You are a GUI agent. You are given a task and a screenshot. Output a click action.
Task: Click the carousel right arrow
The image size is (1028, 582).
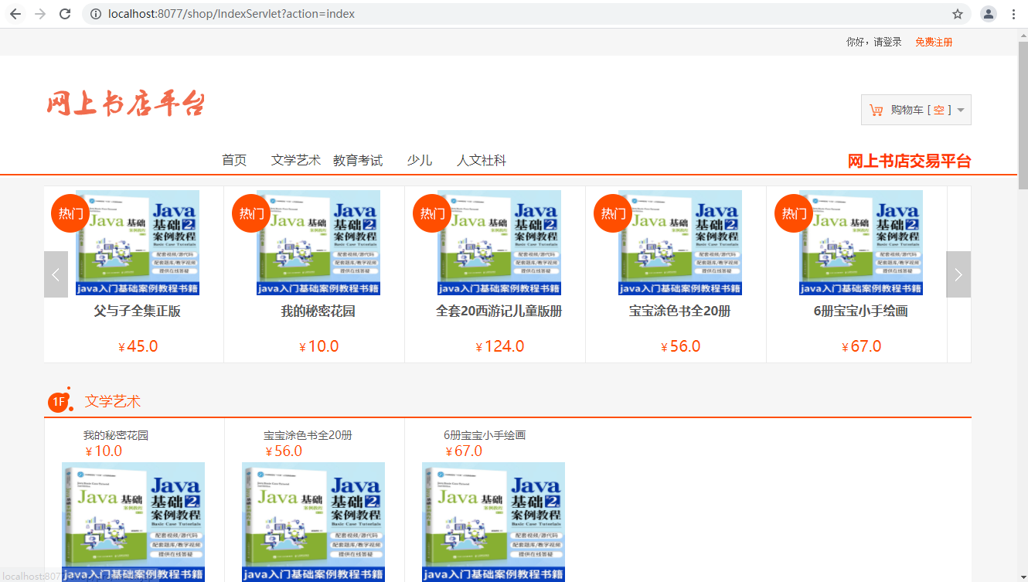point(958,274)
